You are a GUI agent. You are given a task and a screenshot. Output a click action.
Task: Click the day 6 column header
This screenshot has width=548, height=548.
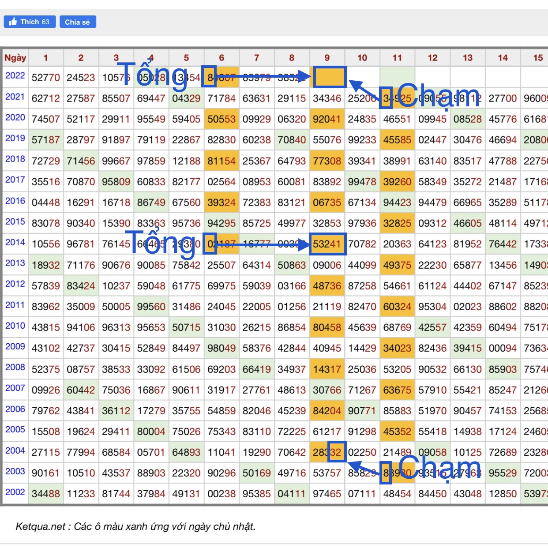click(221, 58)
